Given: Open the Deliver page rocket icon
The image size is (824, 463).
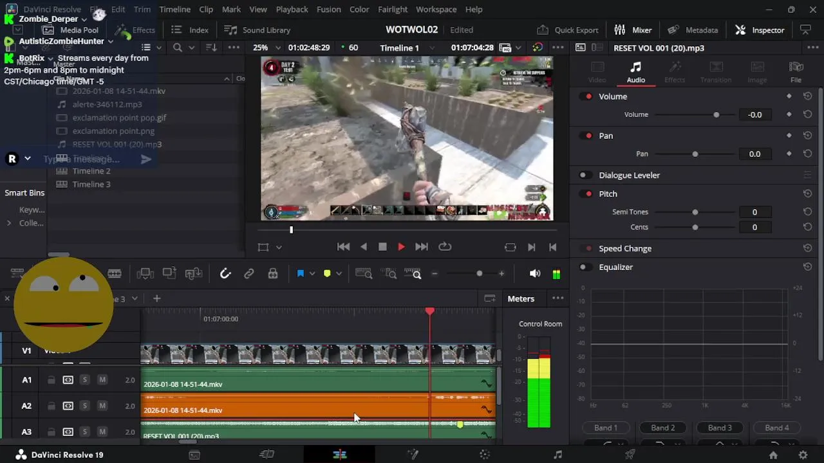Looking at the screenshot, I should [630, 455].
